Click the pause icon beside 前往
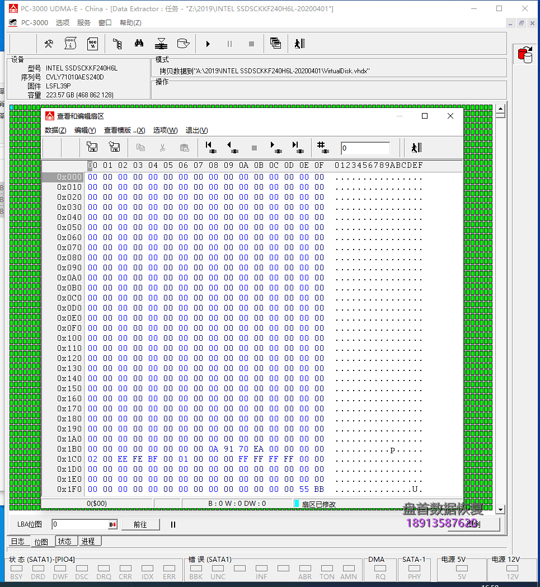Image resolution: width=540 pixels, height=587 pixels. pos(173,524)
